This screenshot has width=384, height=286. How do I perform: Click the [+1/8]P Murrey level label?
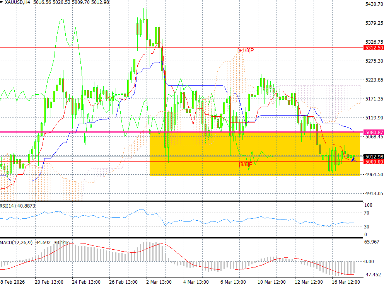coord(246,51)
